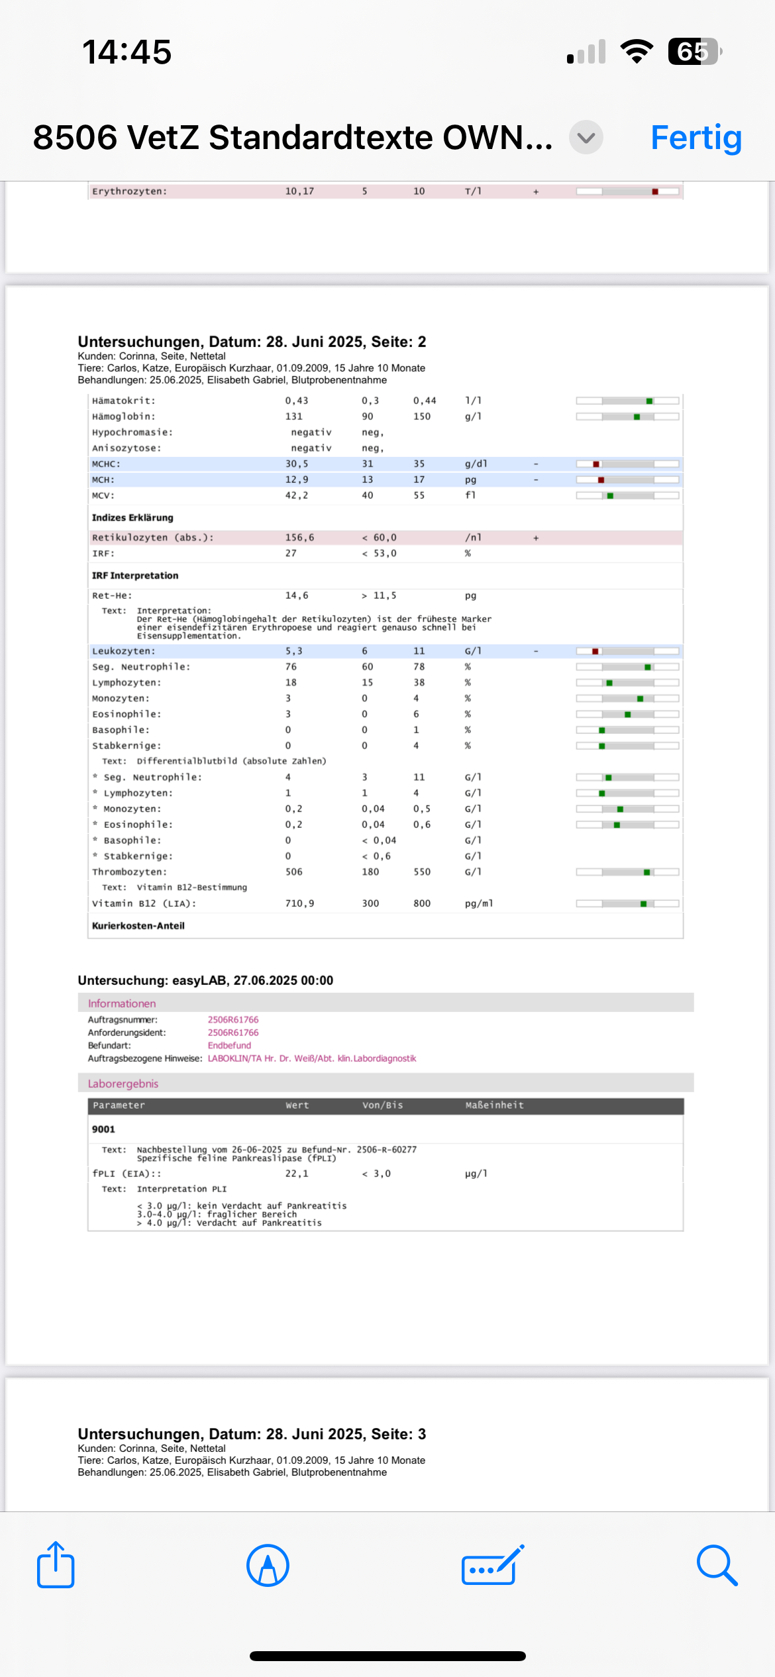The height and width of the screenshot is (1677, 775).
Task: Tap the Share icon in bottom toolbar
Action: [56, 1564]
